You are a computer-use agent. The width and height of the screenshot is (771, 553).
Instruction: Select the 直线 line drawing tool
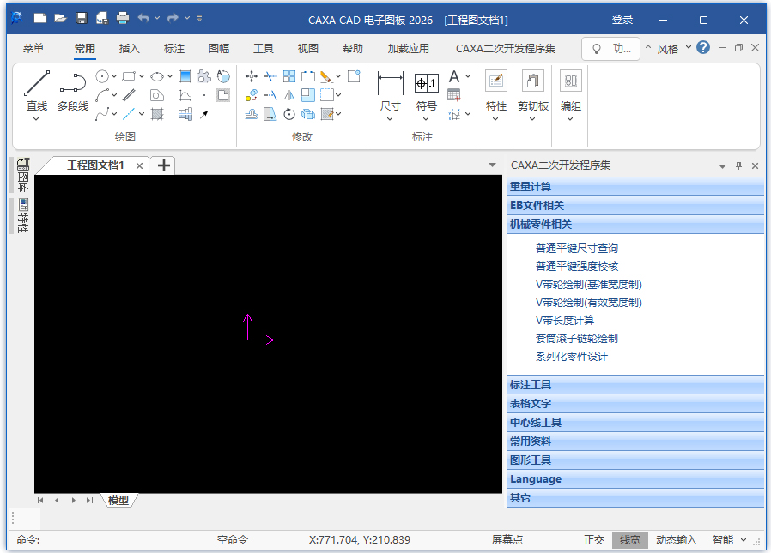(36, 84)
